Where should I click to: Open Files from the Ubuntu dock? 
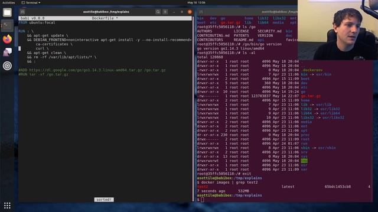7,12
